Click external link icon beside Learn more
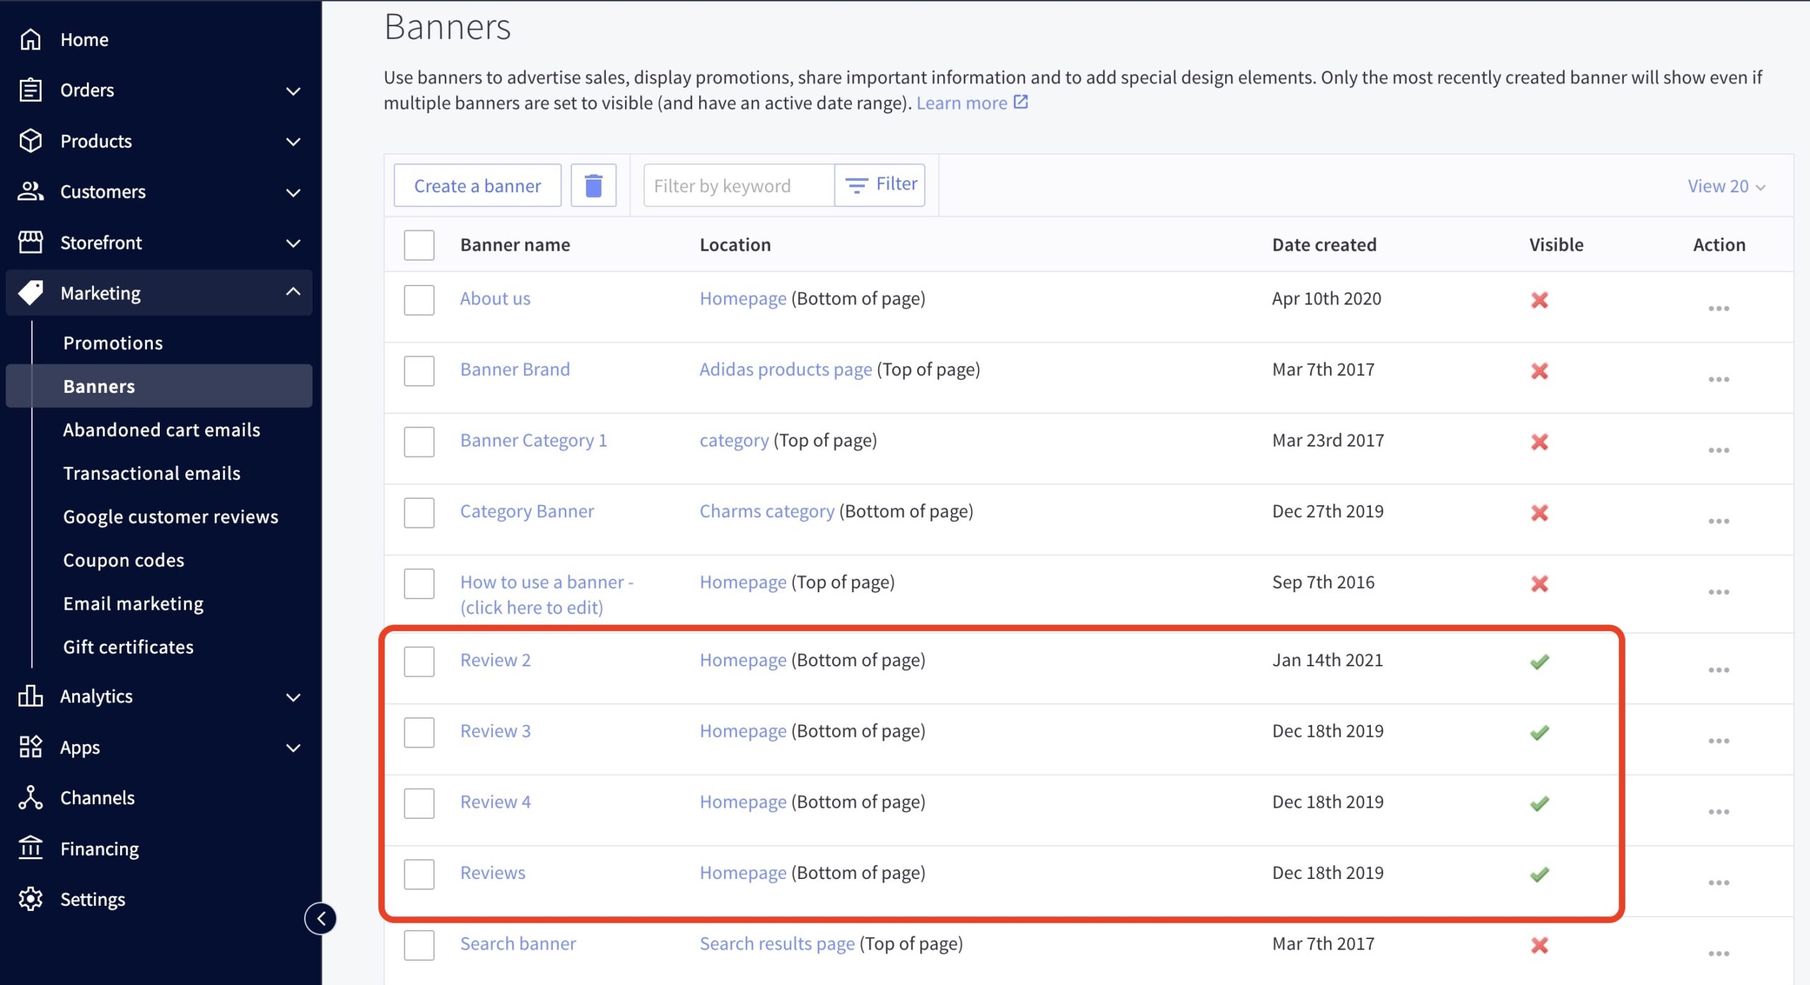 click(1020, 102)
